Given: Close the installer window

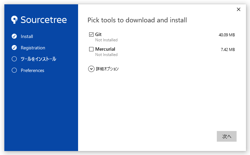Looking at the screenshot, I should click(239, 9).
